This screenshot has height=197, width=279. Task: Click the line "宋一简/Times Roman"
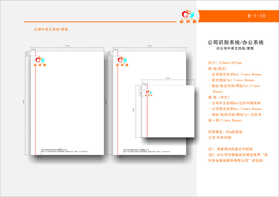(x=225, y=120)
